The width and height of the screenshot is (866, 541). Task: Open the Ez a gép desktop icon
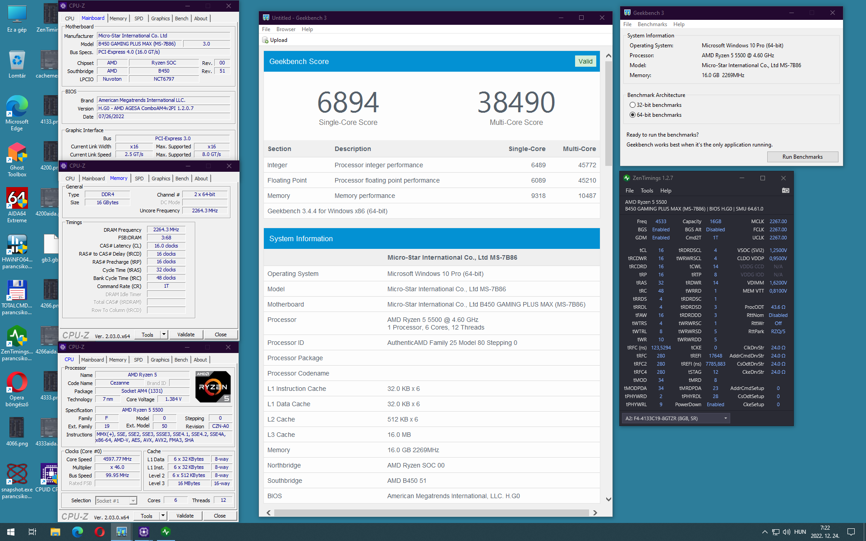pos(17,18)
